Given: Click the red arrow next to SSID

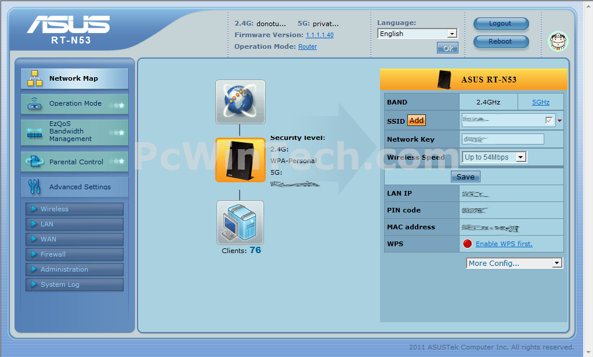Looking at the screenshot, I should click(x=559, y=121).
